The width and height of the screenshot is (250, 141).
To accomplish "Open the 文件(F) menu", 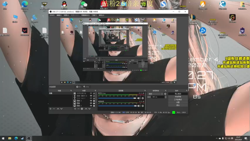I will (x=52, y=15).
